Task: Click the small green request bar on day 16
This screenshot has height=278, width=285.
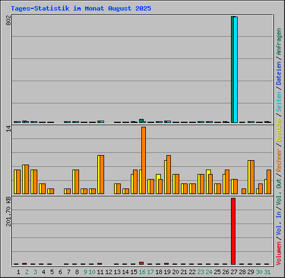Action: click(141, 121)
